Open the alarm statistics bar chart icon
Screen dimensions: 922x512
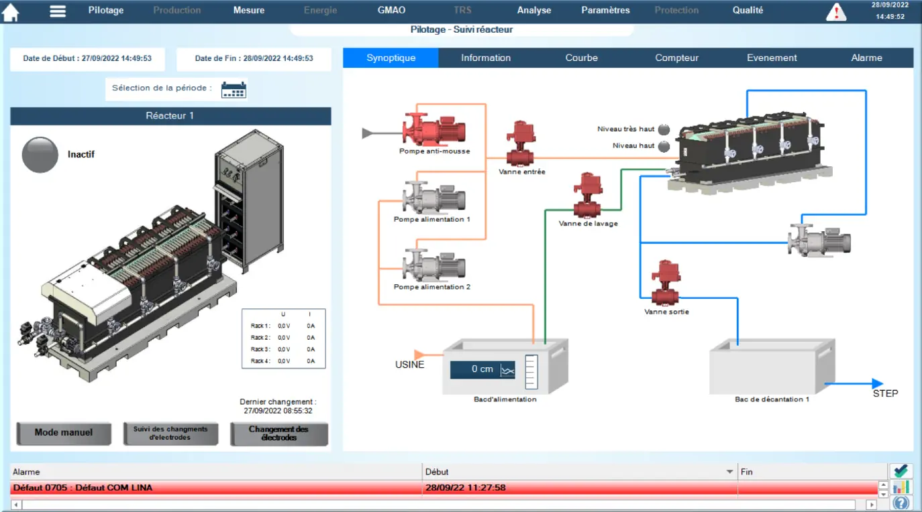pos(901,487)
